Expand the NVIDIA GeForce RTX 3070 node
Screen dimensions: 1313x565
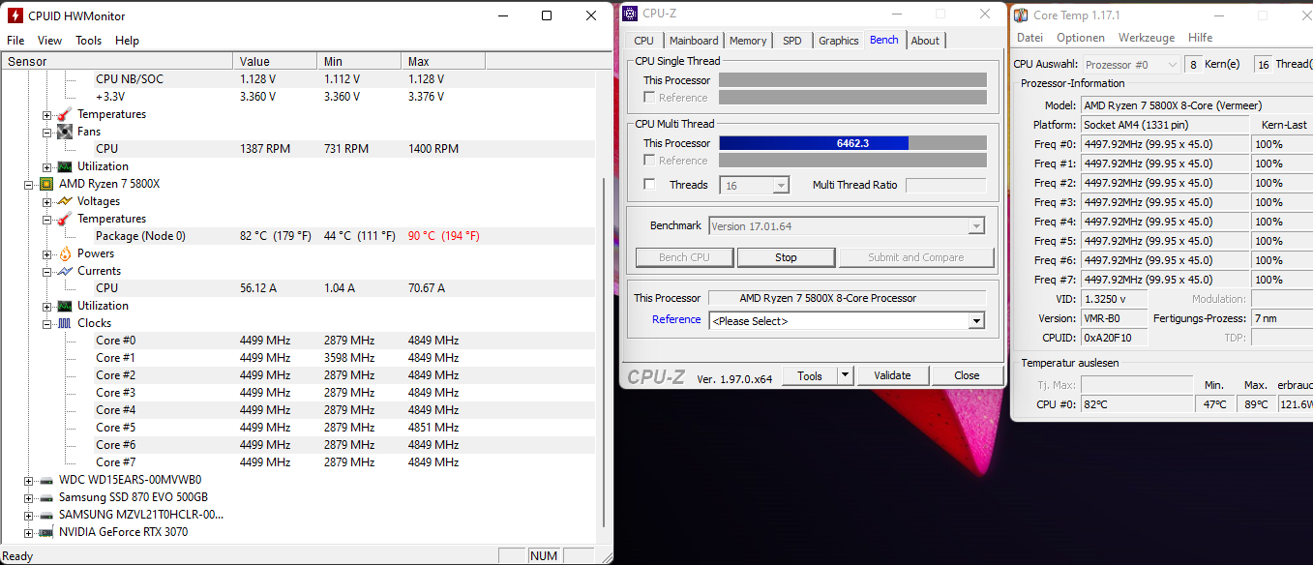28,532
